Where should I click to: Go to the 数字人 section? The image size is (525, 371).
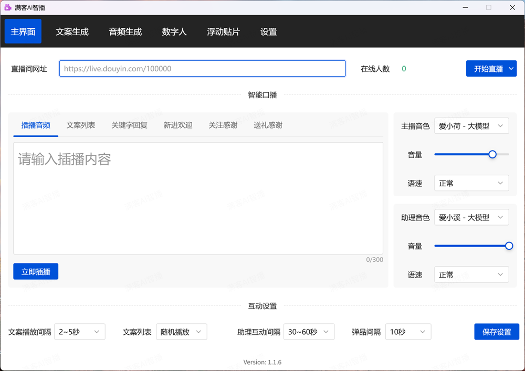(174, 31)
